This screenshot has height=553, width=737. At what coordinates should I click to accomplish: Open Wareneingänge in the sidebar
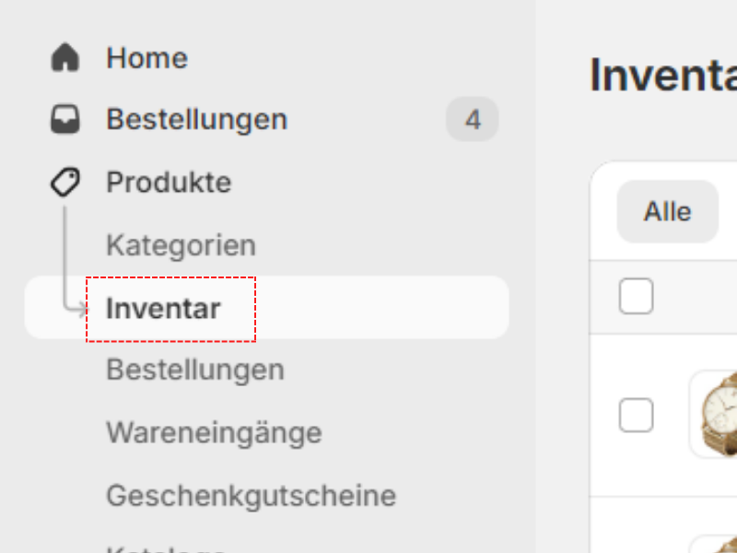214,431
